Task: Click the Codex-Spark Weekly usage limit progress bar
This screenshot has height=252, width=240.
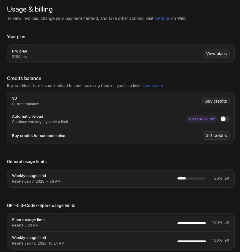Action: pos(192,241)
